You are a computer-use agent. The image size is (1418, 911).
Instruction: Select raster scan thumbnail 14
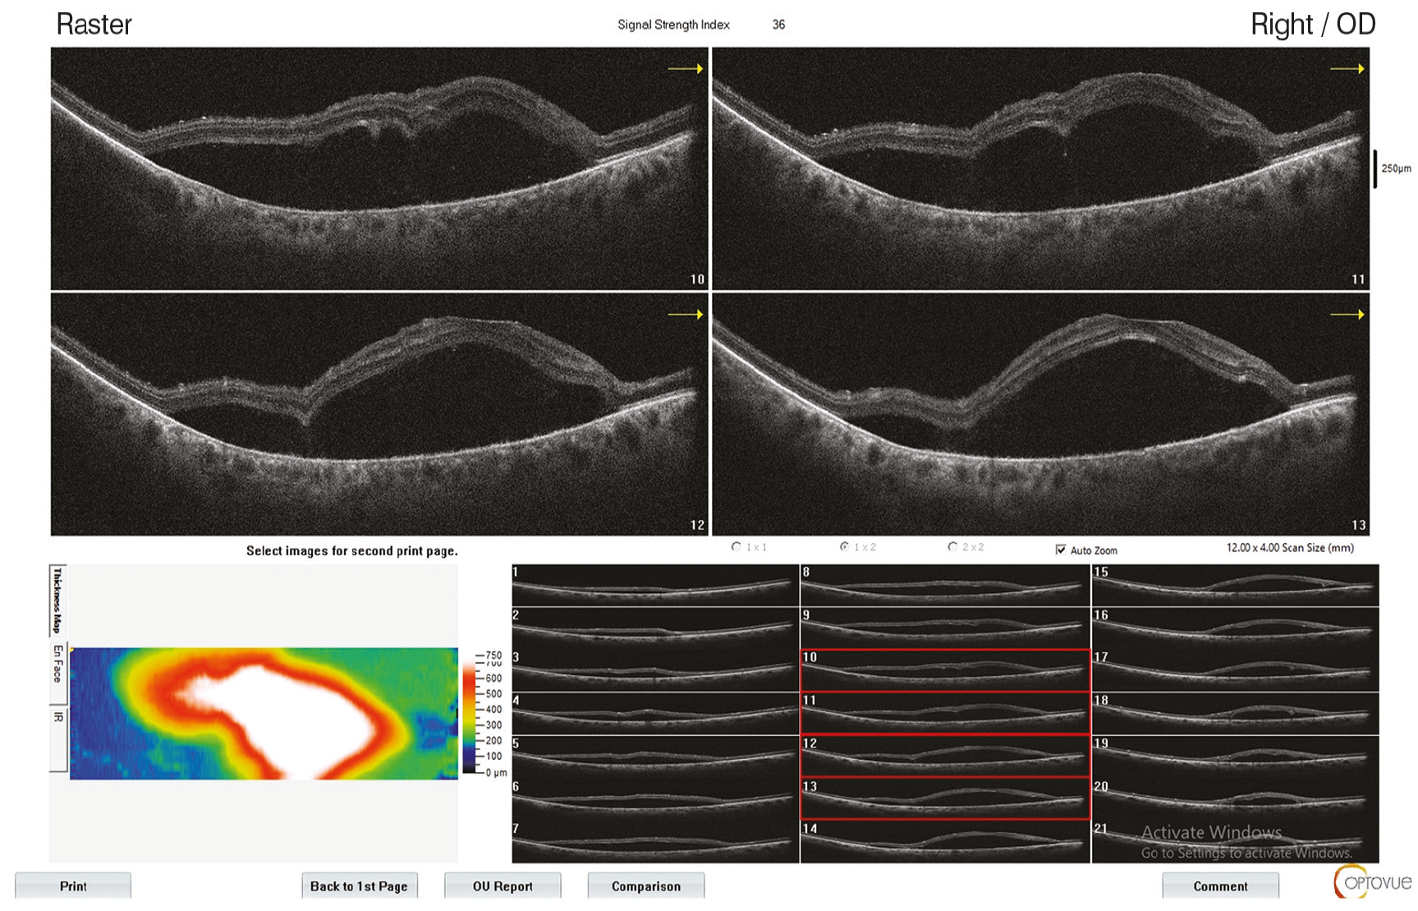coord(945,841)
